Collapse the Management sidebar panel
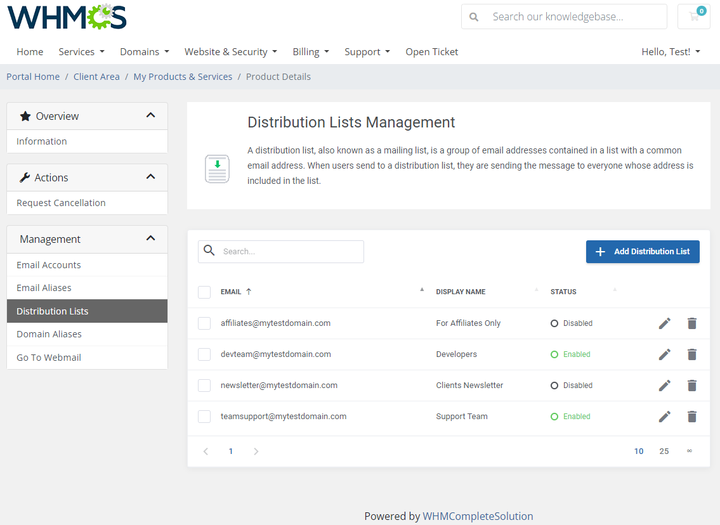This screenshot has width=720, height=525. [150, 239]
